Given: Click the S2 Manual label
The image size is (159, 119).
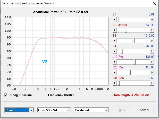Looking at the screenshot, I should coord(120,25).
